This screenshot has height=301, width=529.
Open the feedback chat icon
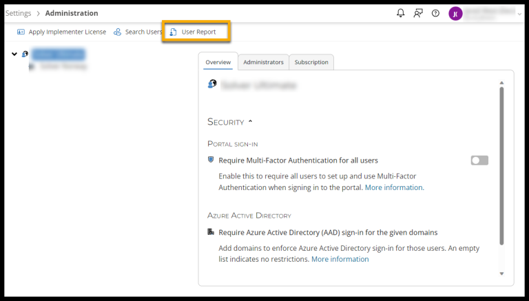tap(418, 13)
